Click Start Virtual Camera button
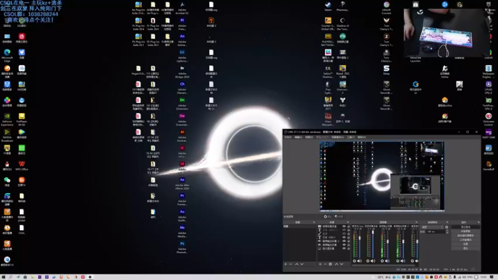This screenshot has height=280, width=498. point(466,236)
